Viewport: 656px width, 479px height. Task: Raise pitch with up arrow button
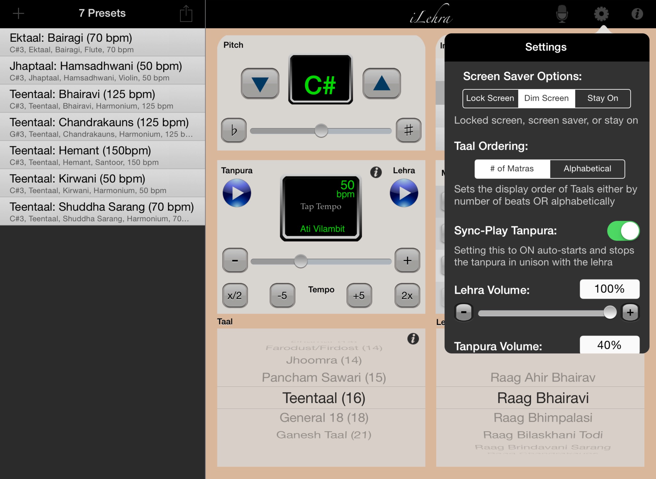click(x=381, y=84)
